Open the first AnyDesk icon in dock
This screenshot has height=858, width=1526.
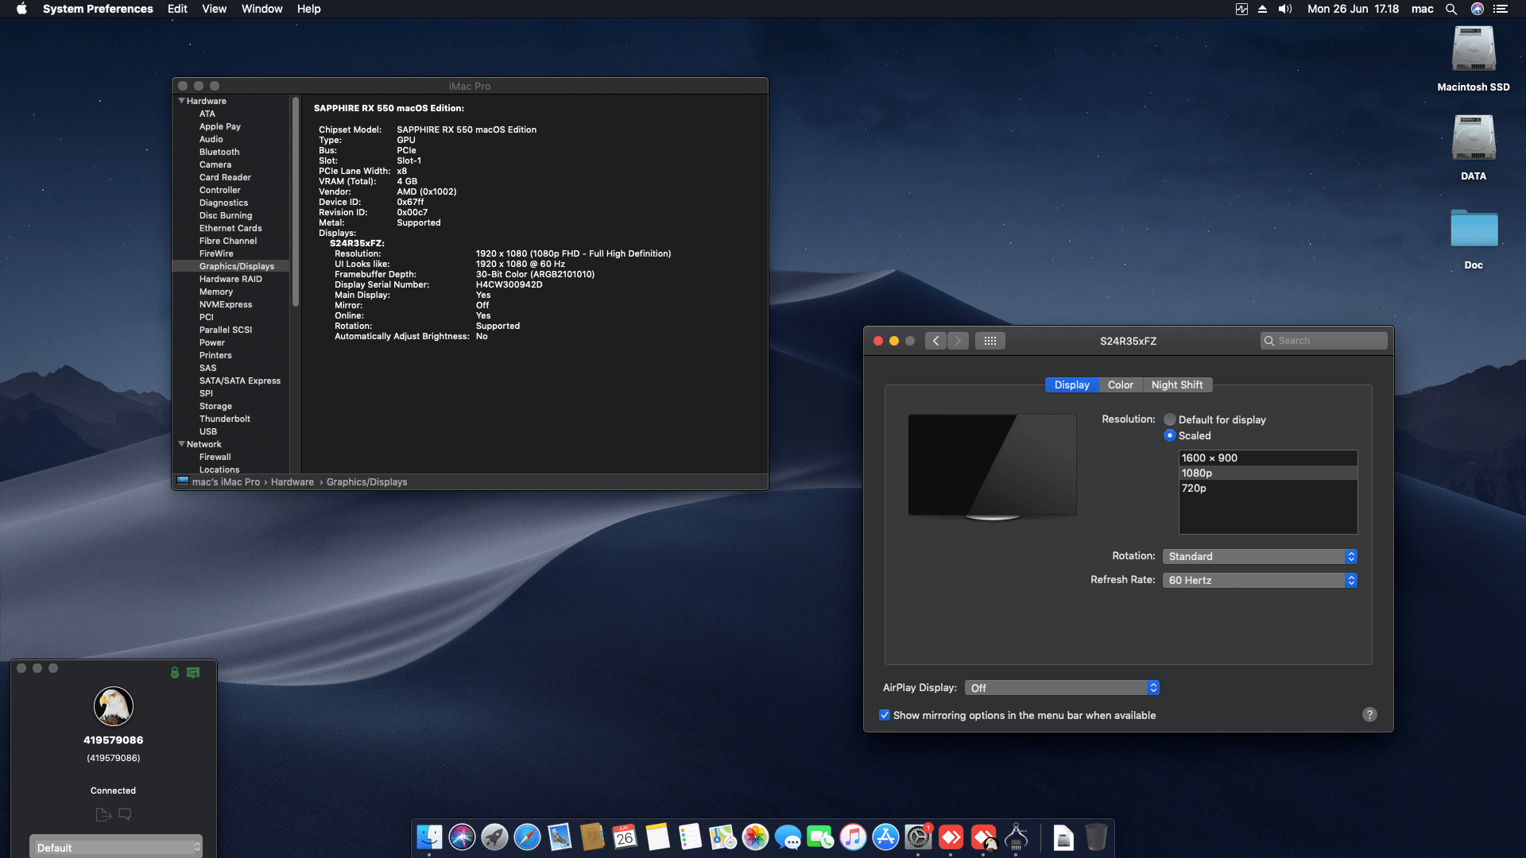coord(951,837)
